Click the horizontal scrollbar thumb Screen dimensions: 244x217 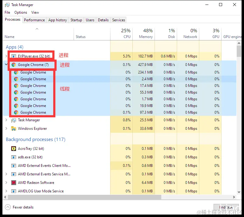pos(85,197)
